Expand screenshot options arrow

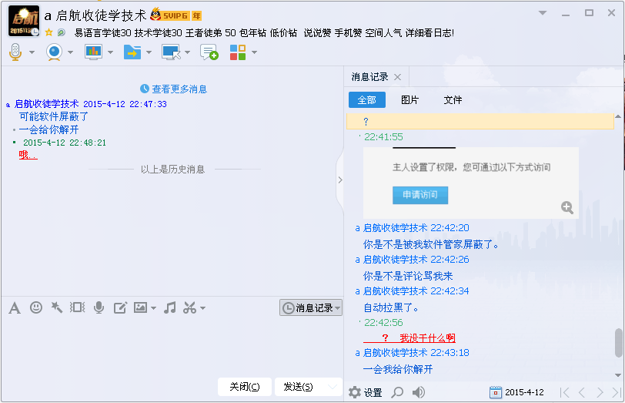coord(203,308)
